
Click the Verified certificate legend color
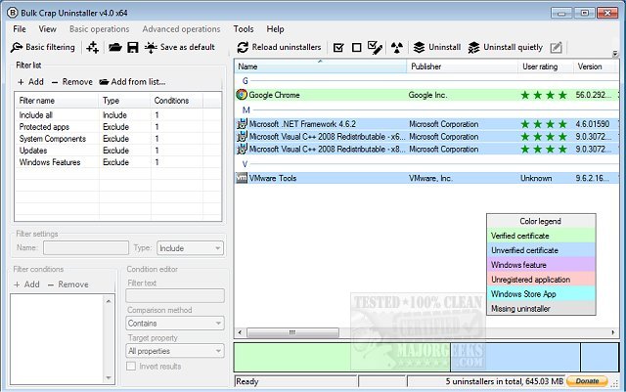tap(541, 236)
